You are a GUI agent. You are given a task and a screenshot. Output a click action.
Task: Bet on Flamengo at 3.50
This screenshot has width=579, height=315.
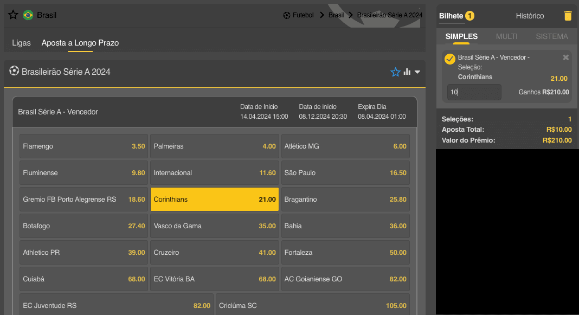(x=84, y=146)
